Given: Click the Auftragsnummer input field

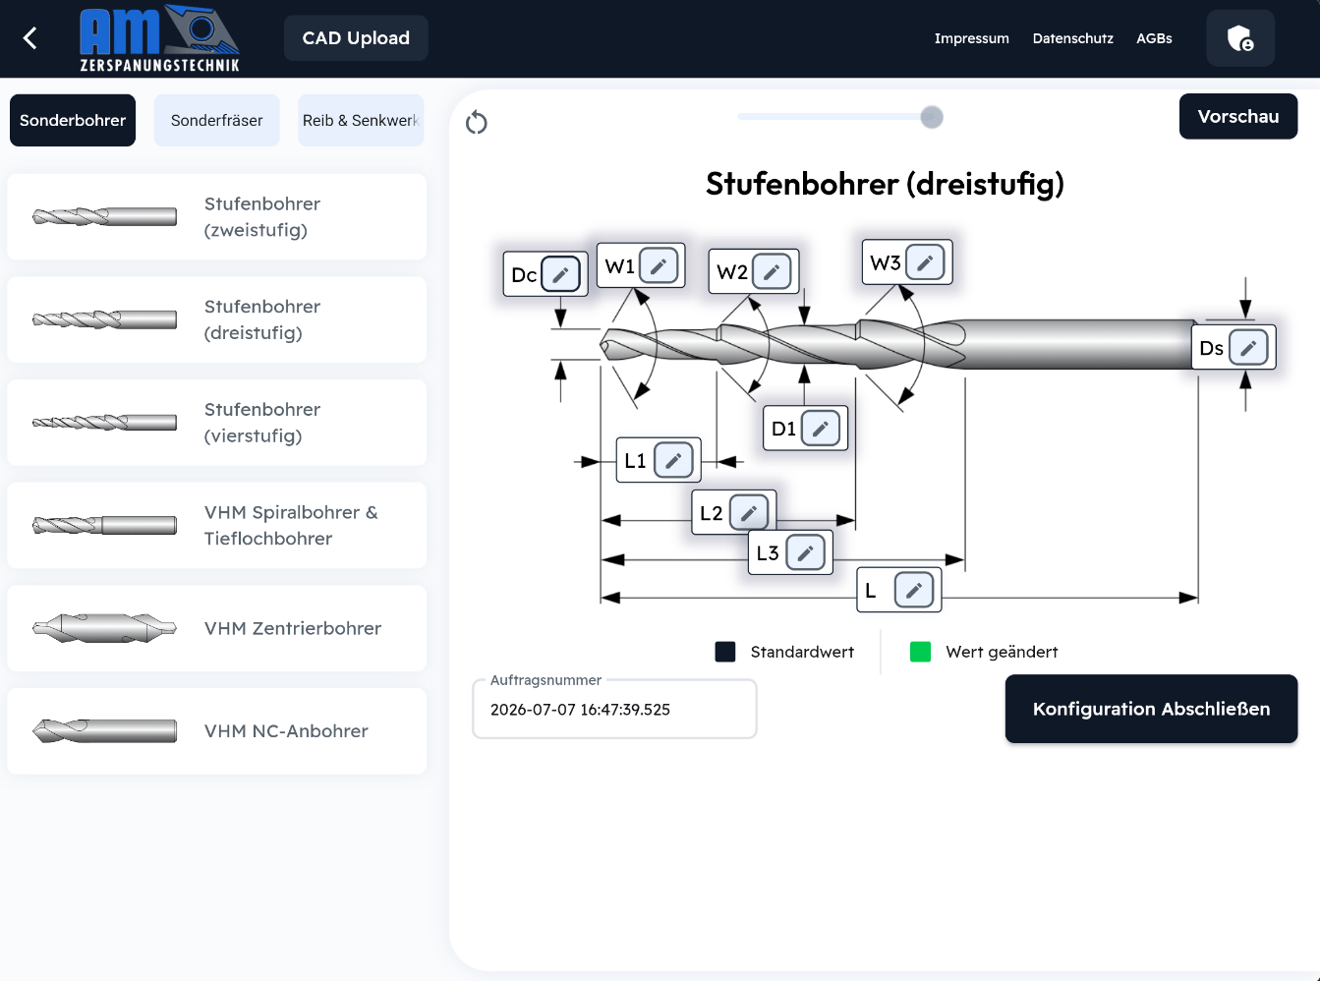Looking at the screenshot, I should pos(614,709).
